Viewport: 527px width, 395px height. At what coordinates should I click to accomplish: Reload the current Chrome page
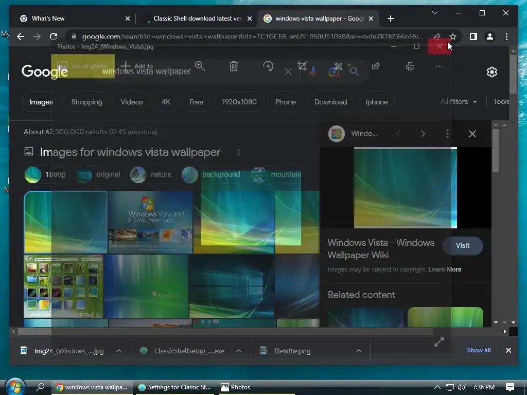pos(54,37)
